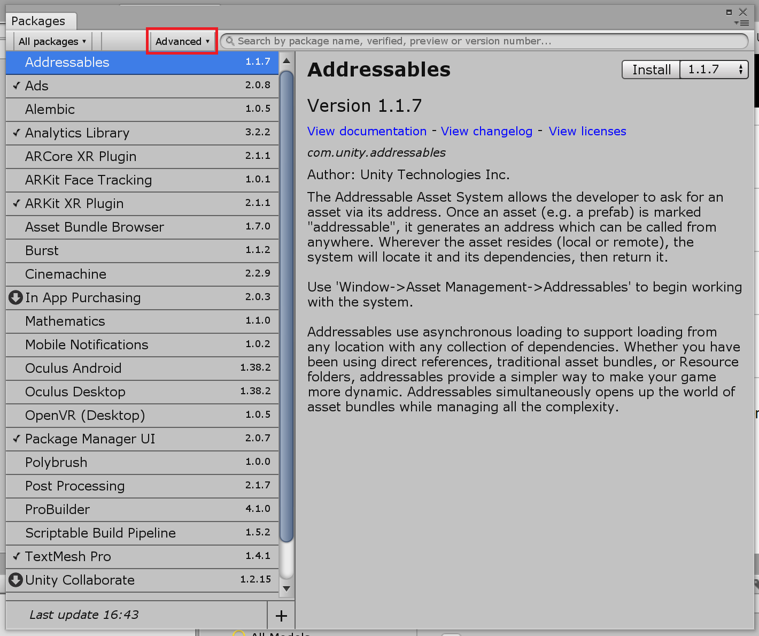Open the panel options menu icon
Viewport: 759px width, 636px height.
pyautogui.click(x=742, y=23)
